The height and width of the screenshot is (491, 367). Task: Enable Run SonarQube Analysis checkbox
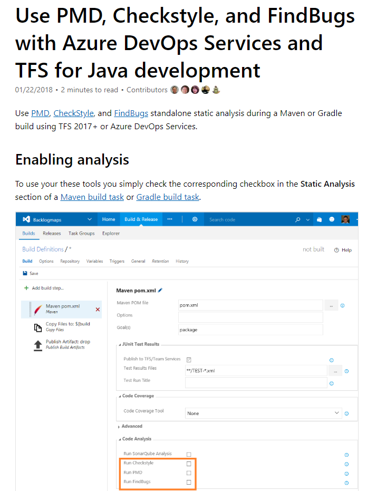point(189,455)
